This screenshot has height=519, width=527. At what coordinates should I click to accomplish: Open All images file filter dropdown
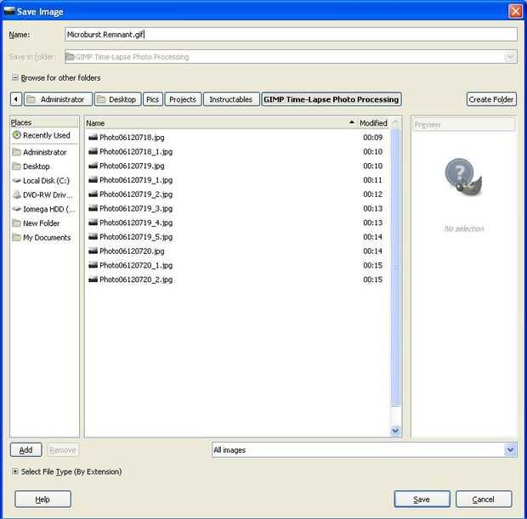click(365, 450)
